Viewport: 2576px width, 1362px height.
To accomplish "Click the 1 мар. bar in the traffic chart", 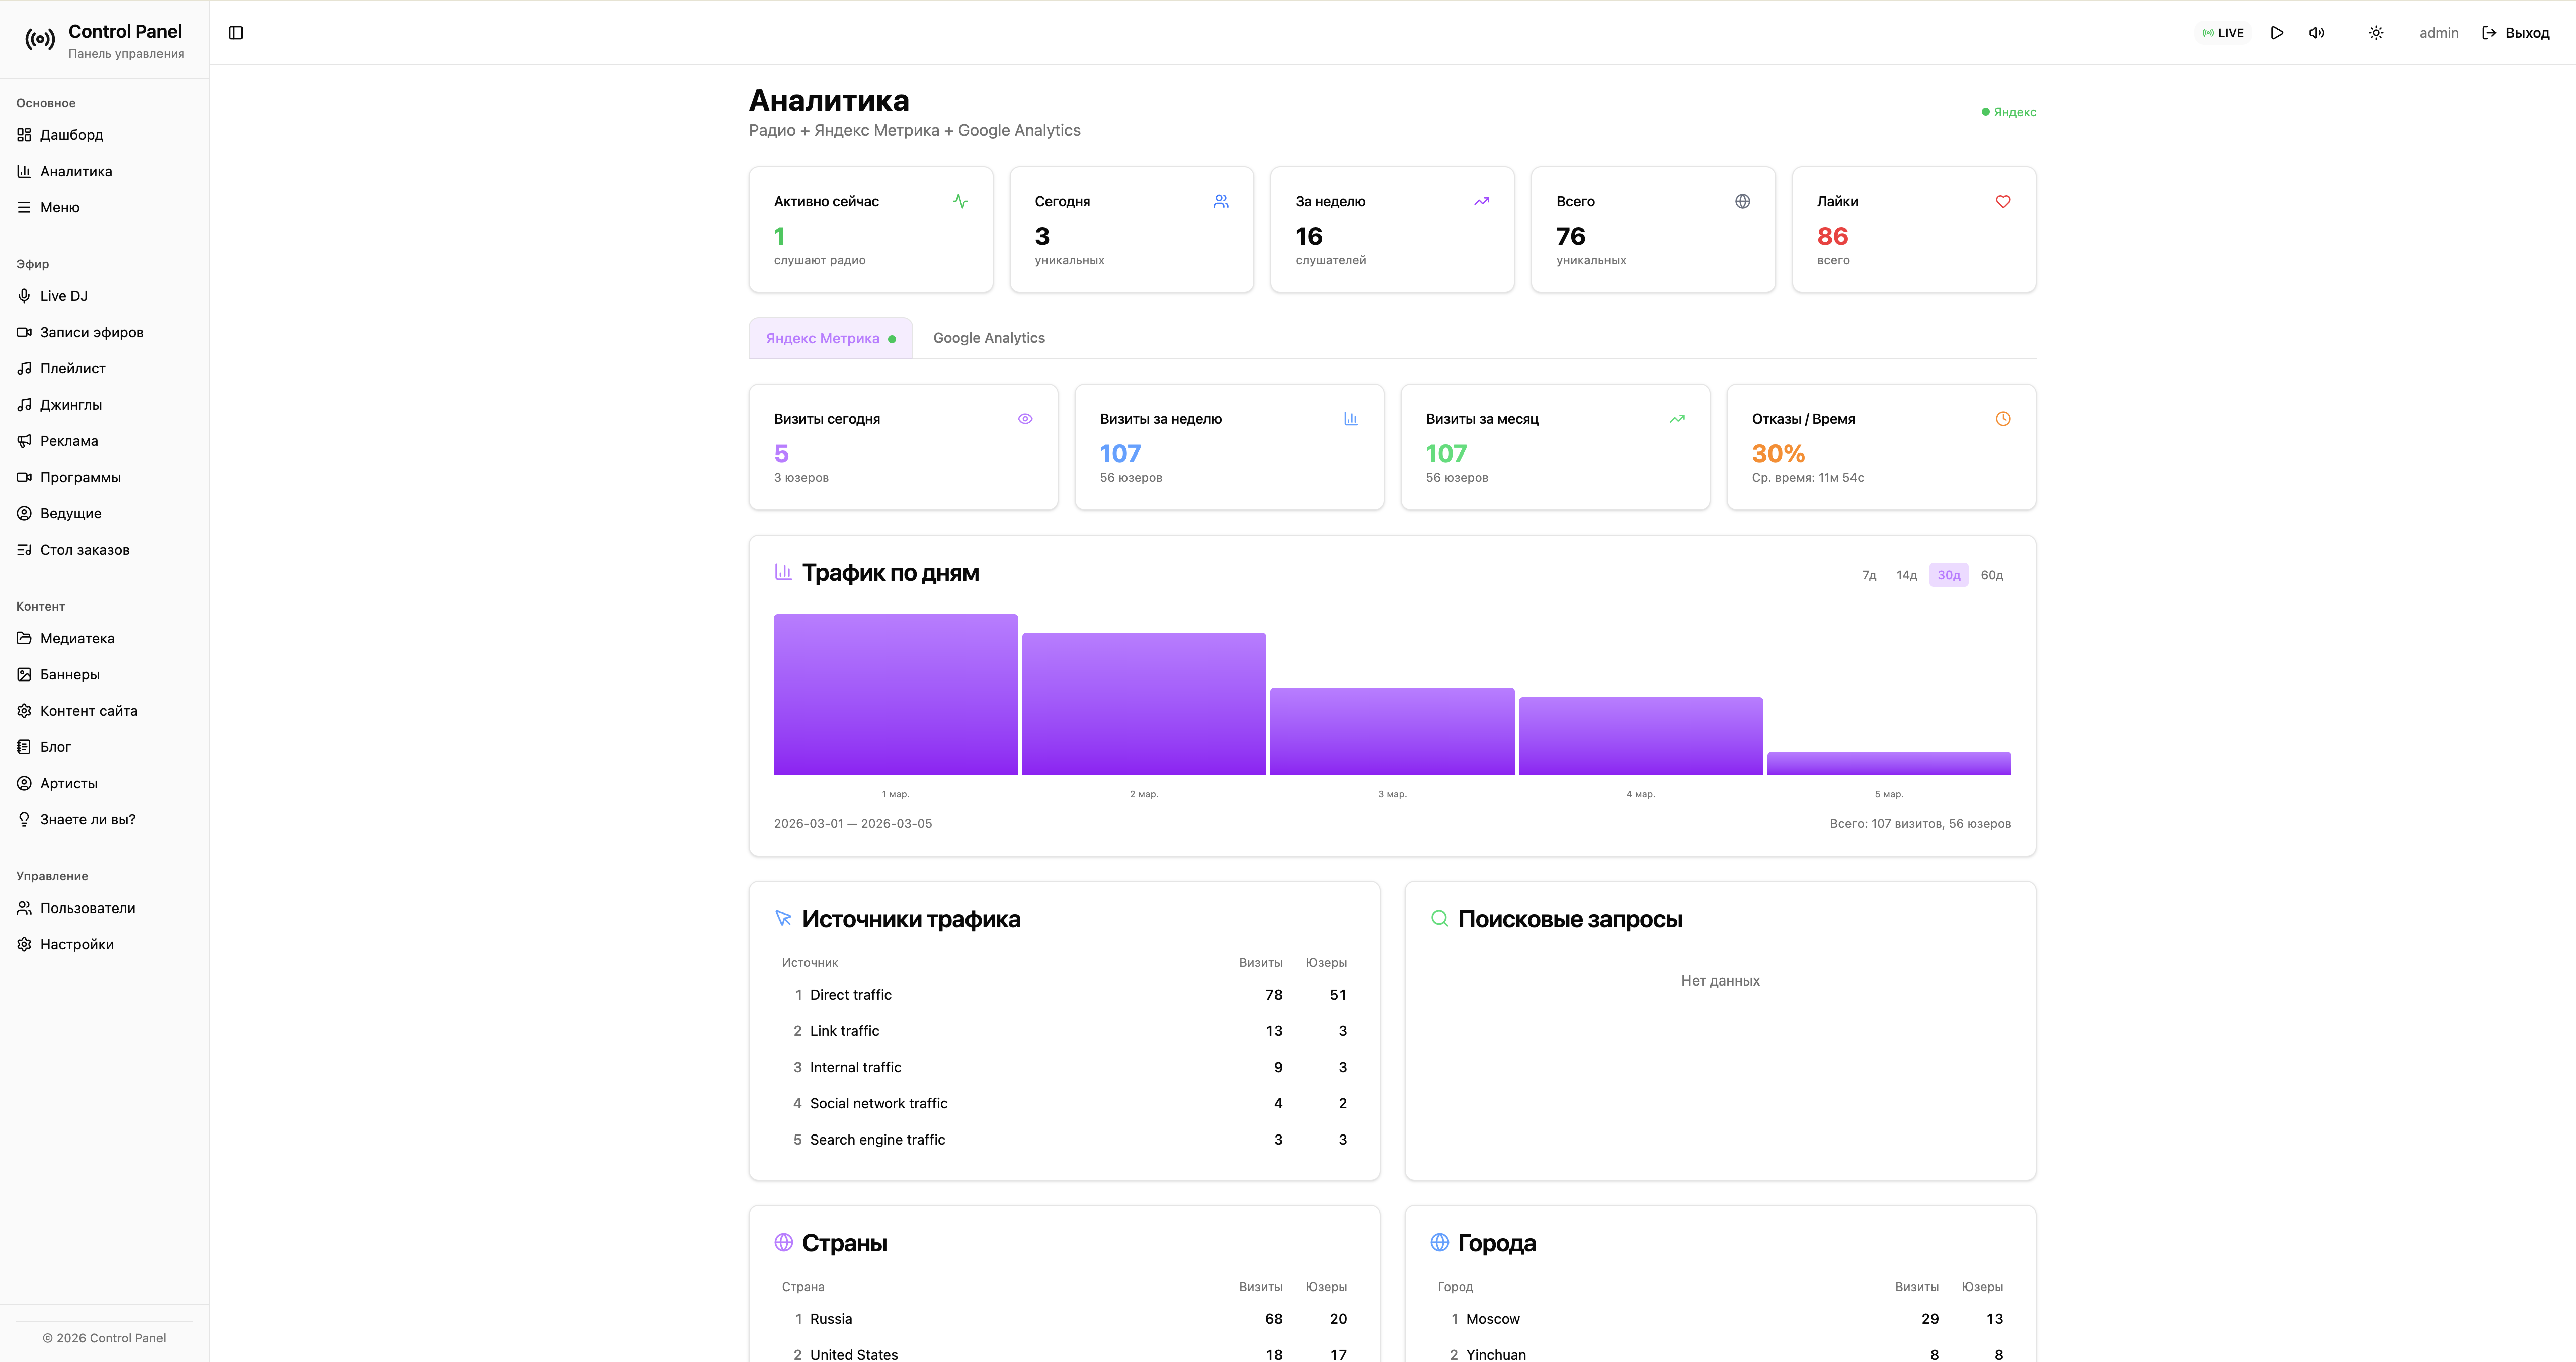I will (895, 695).
